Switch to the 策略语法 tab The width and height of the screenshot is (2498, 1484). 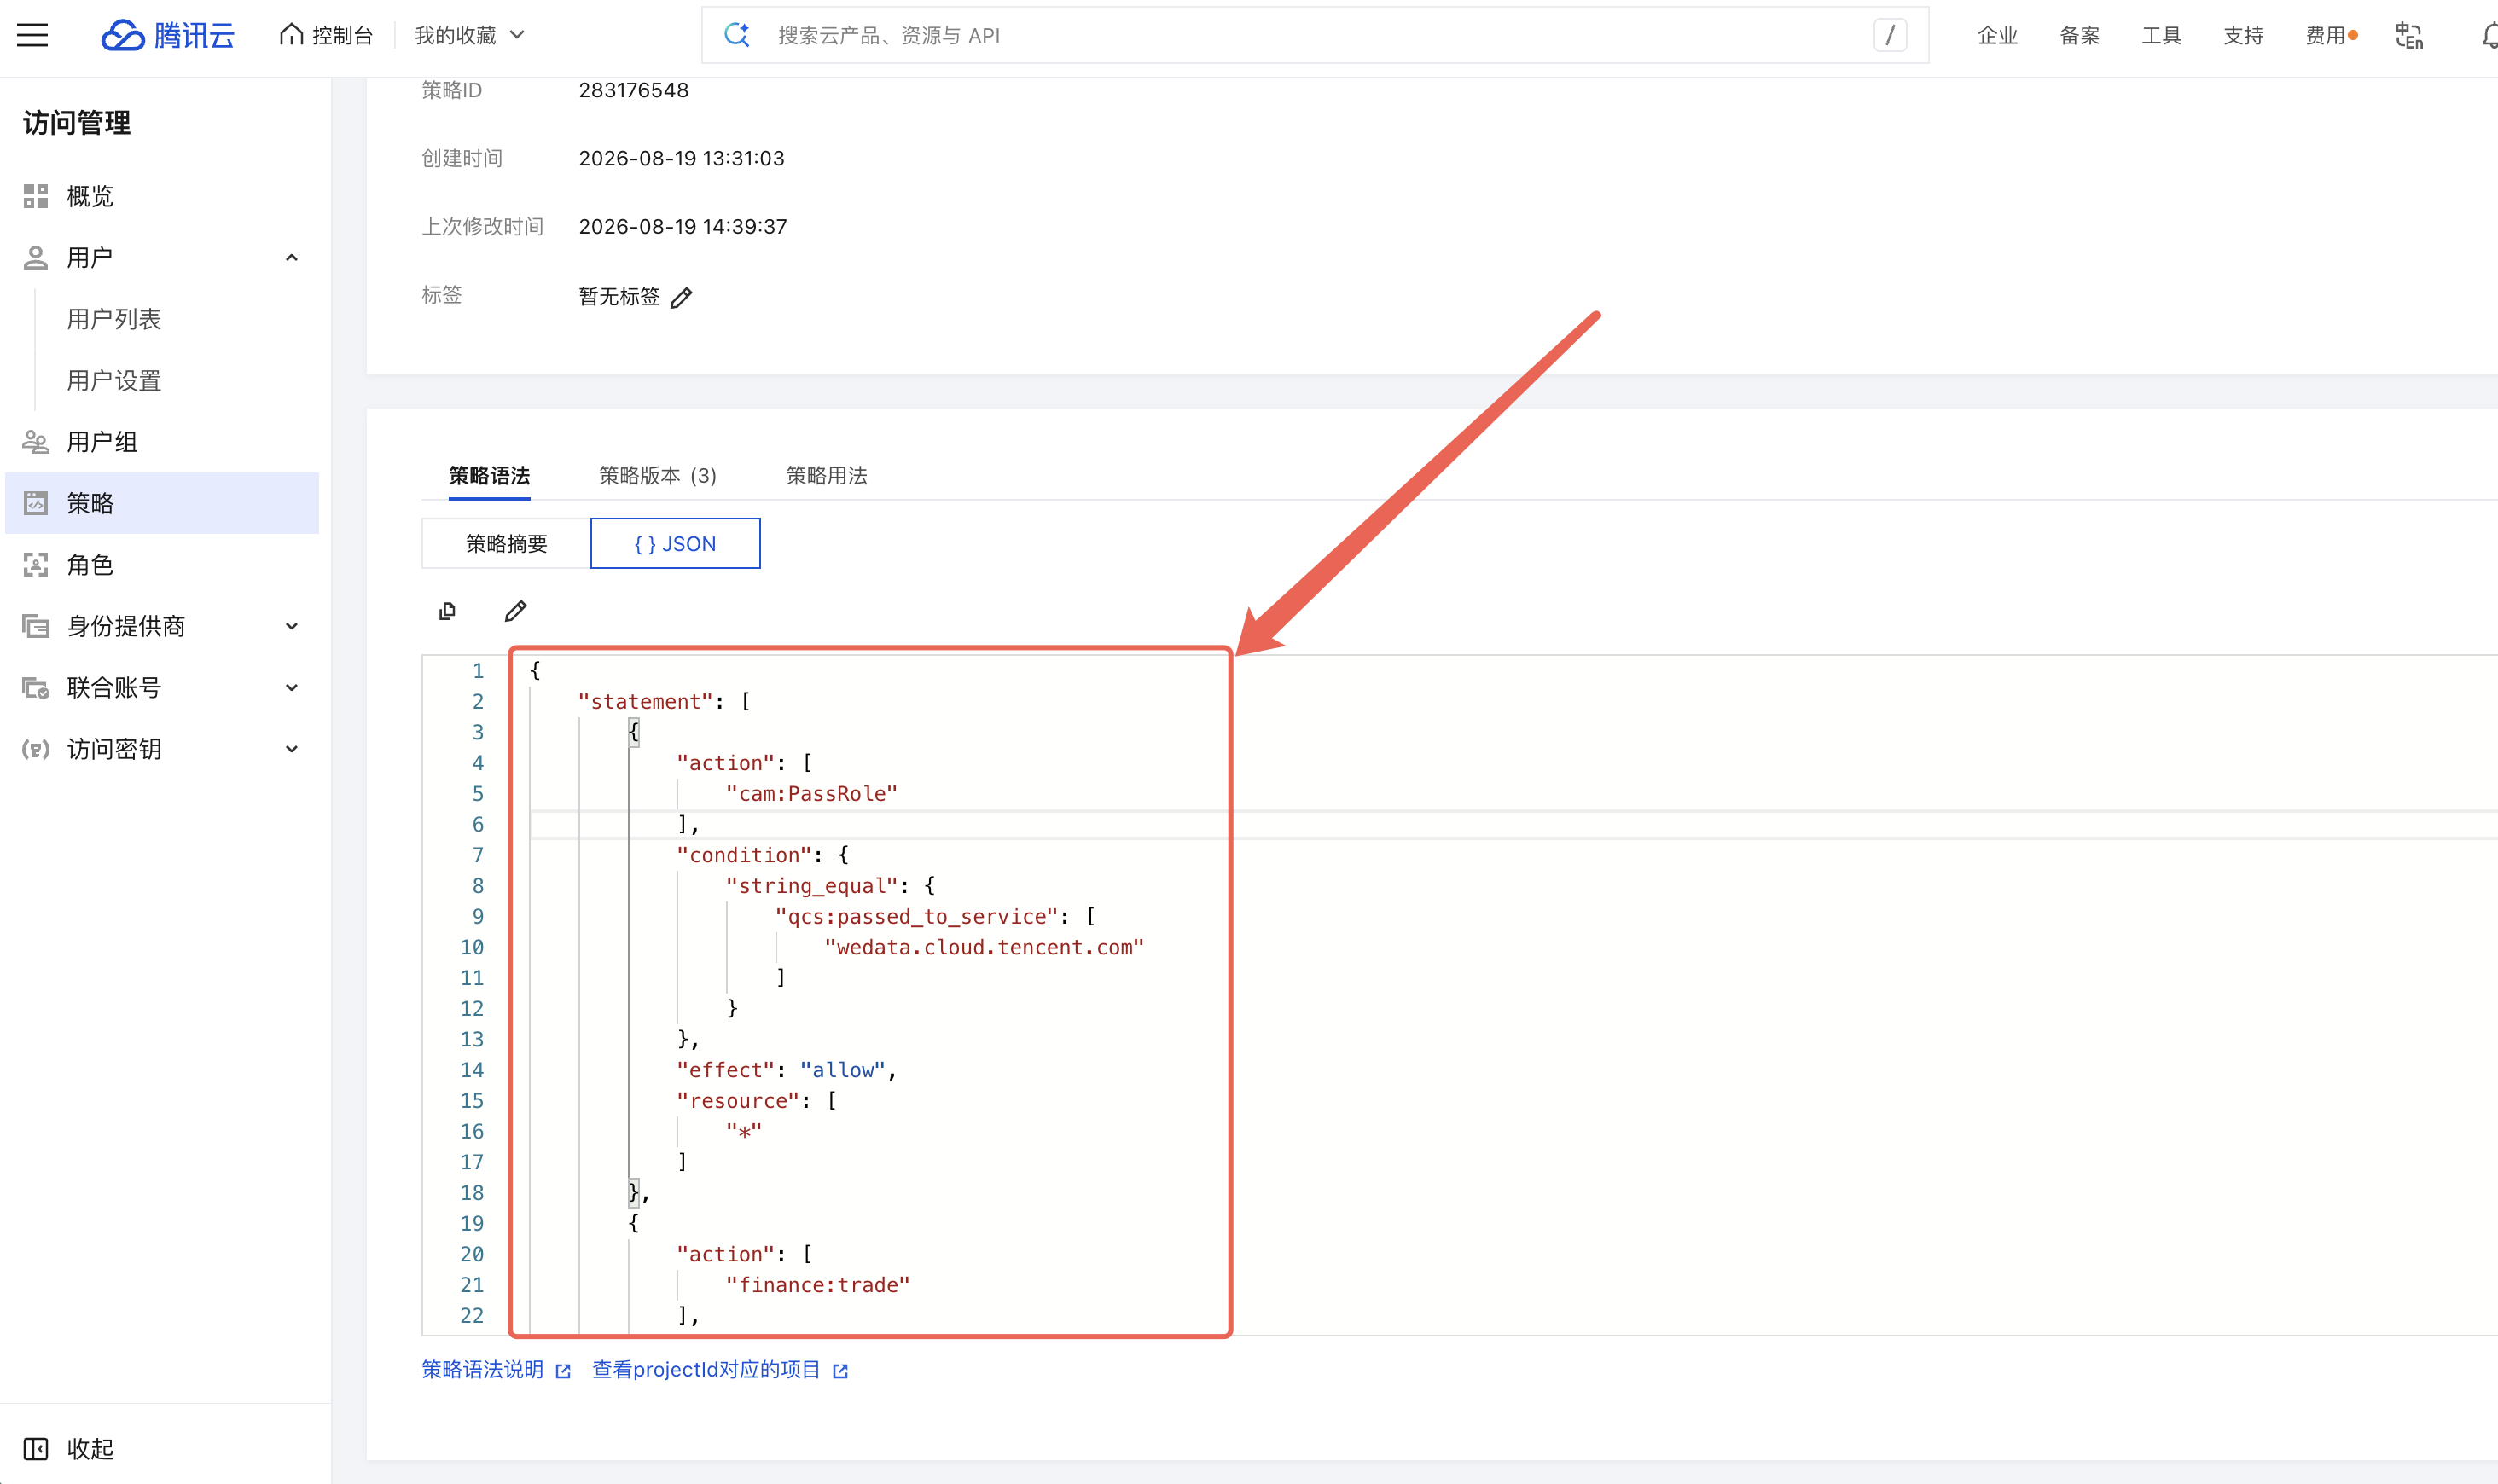point(489,476)
